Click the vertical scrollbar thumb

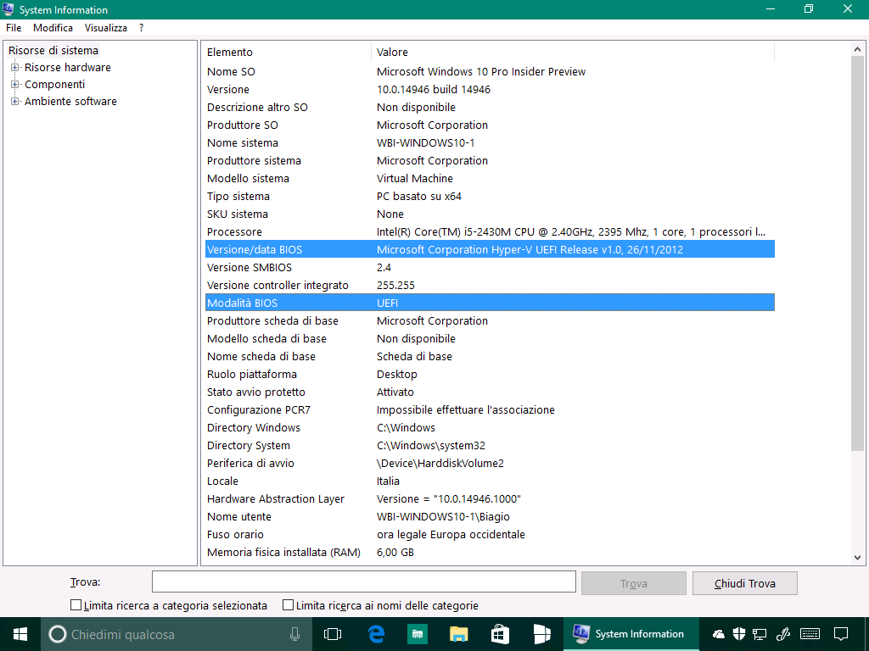pyautogui.click(x=857, y=253)
